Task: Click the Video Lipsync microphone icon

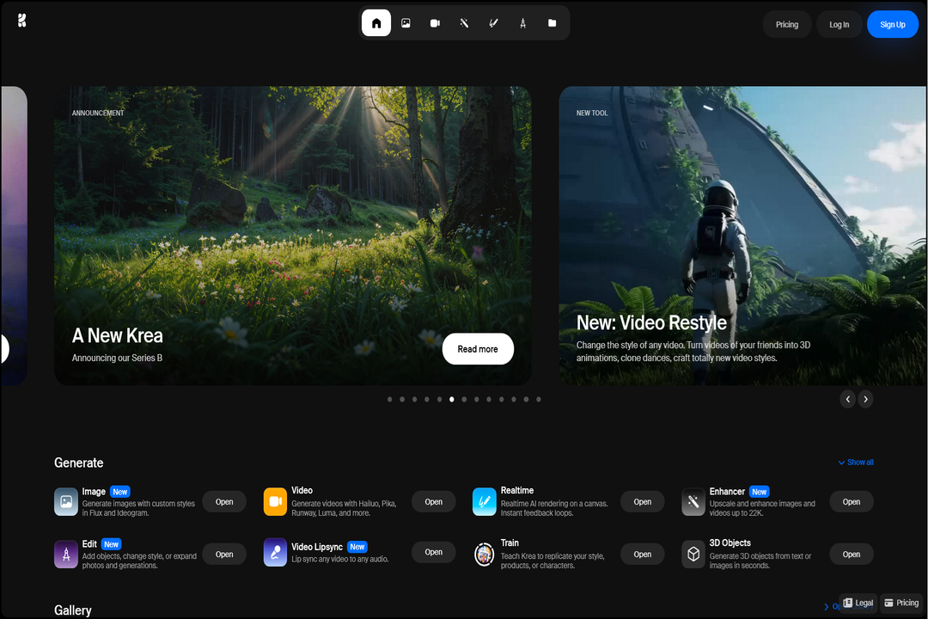Action: [x=275, y=552]
